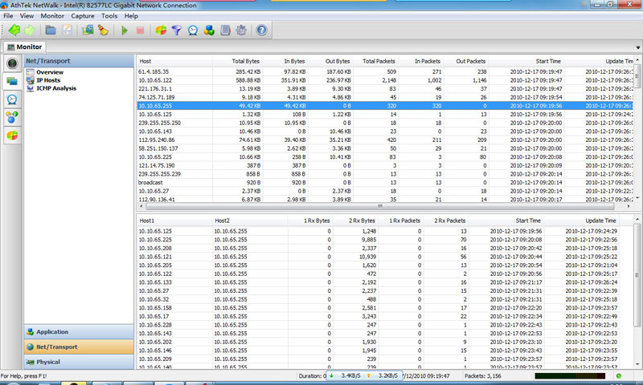
Task: Click the alarm clock toolbar icon
Action: click(x=193, y=30)
